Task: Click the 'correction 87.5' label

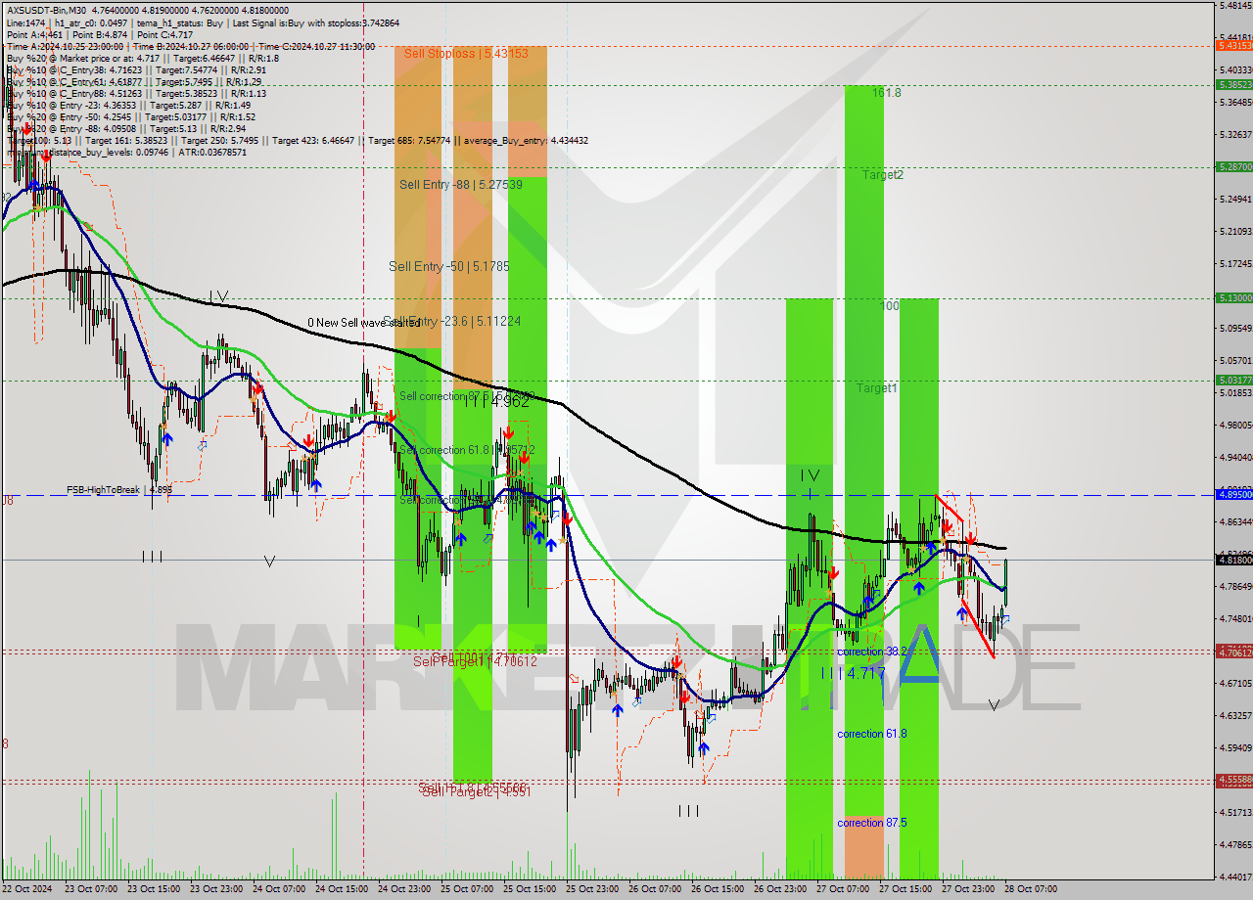Action: click(x=871, y=823)
